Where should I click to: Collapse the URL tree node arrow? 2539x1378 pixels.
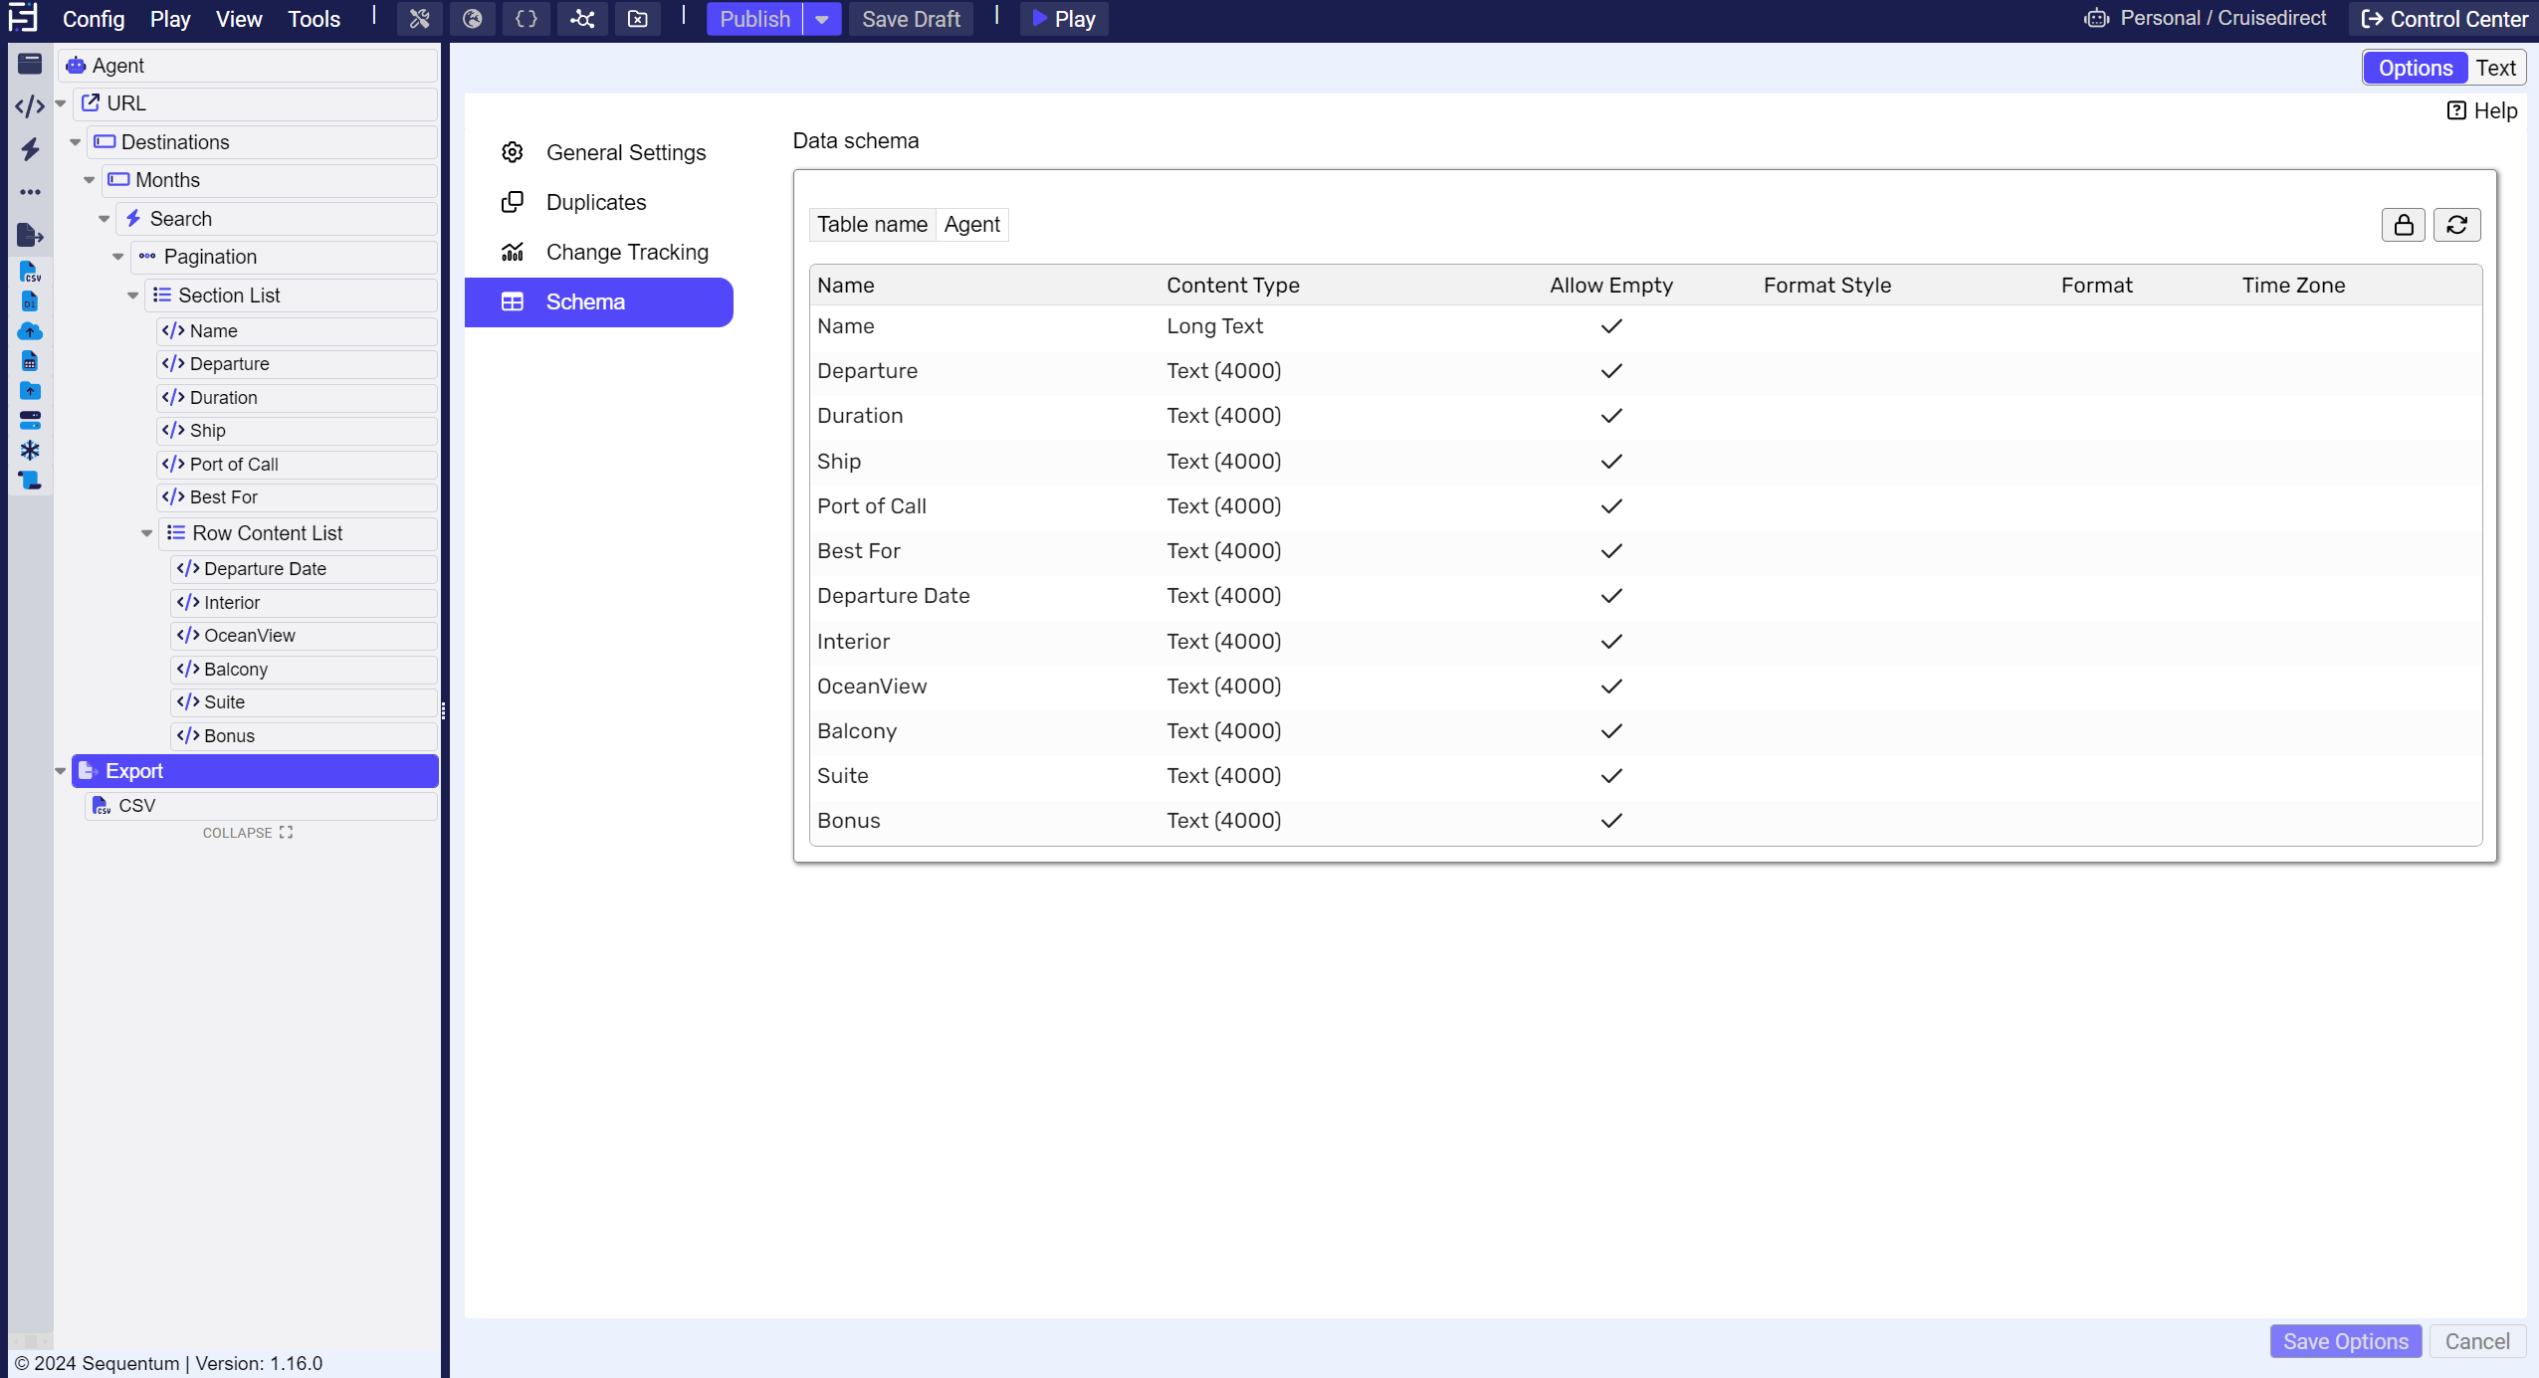(61, 103)
